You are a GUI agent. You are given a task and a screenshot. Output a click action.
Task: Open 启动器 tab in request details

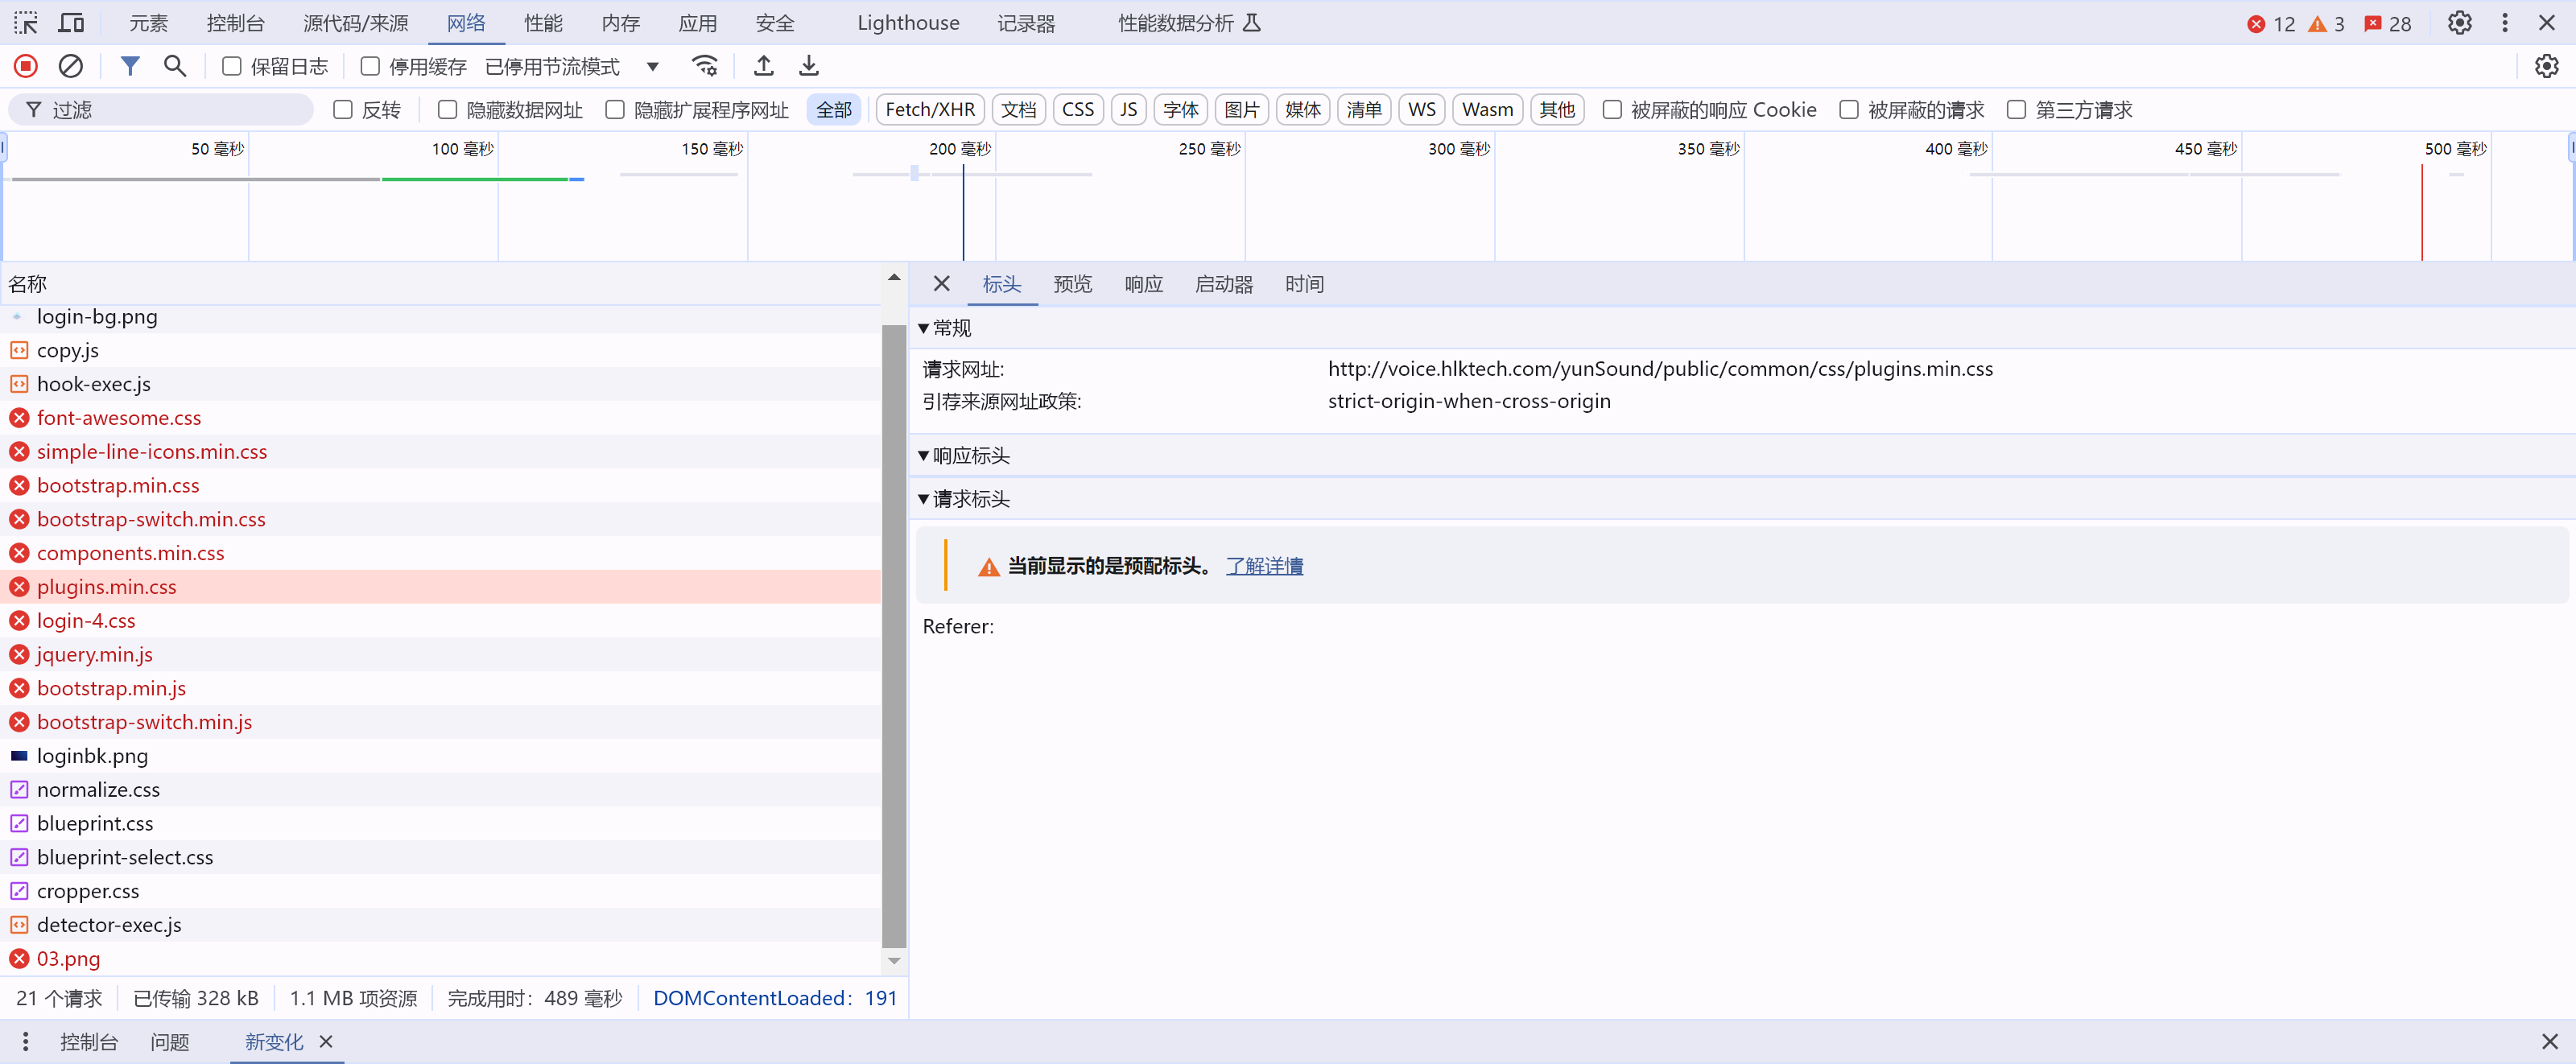point(1224,284)
